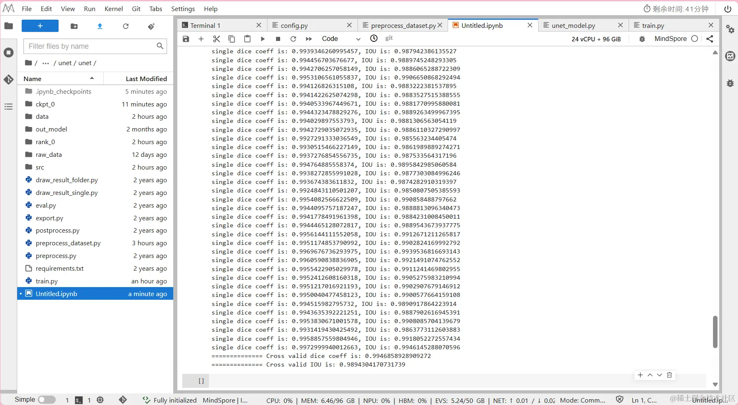Viewport: 738px width, 405px height.
Task: Cut the selected cell with scissors icon
Action: click(x=217, y=38)
